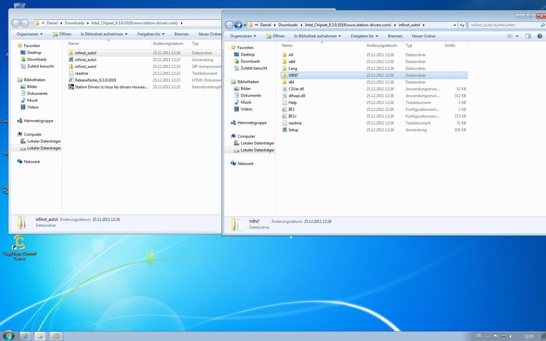Go back in right Explorer window
This screenshot has height=341, width=546.
coord(229,25)
